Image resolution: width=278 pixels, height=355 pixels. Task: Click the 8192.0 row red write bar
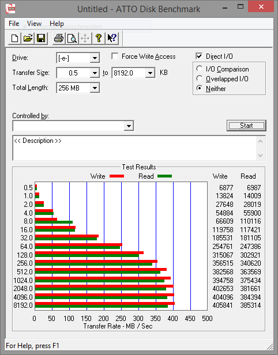tap(105, 303)
